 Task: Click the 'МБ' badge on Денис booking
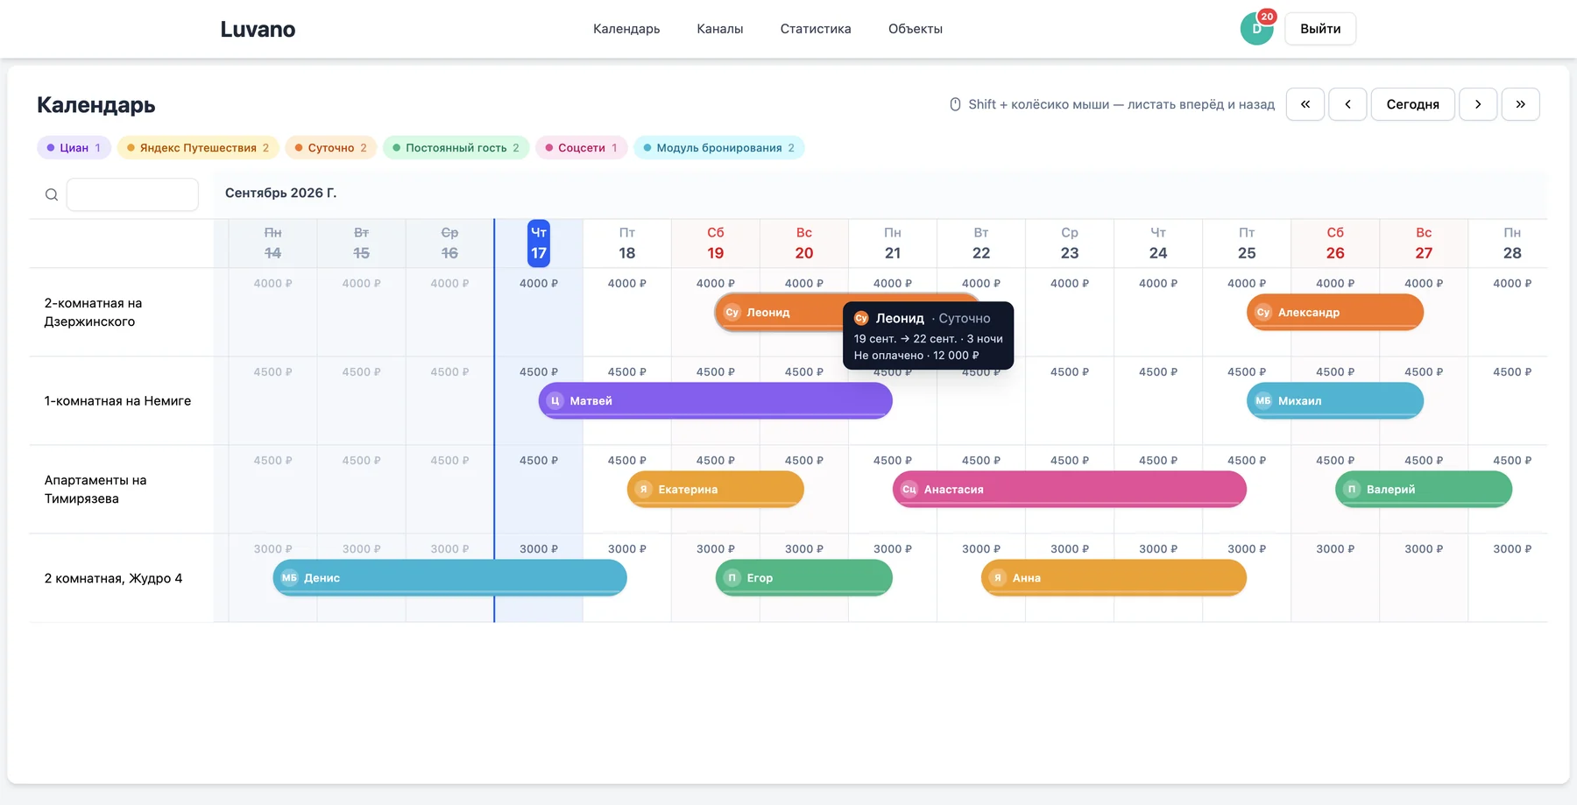pyautogui.click(x=289, y=578)
